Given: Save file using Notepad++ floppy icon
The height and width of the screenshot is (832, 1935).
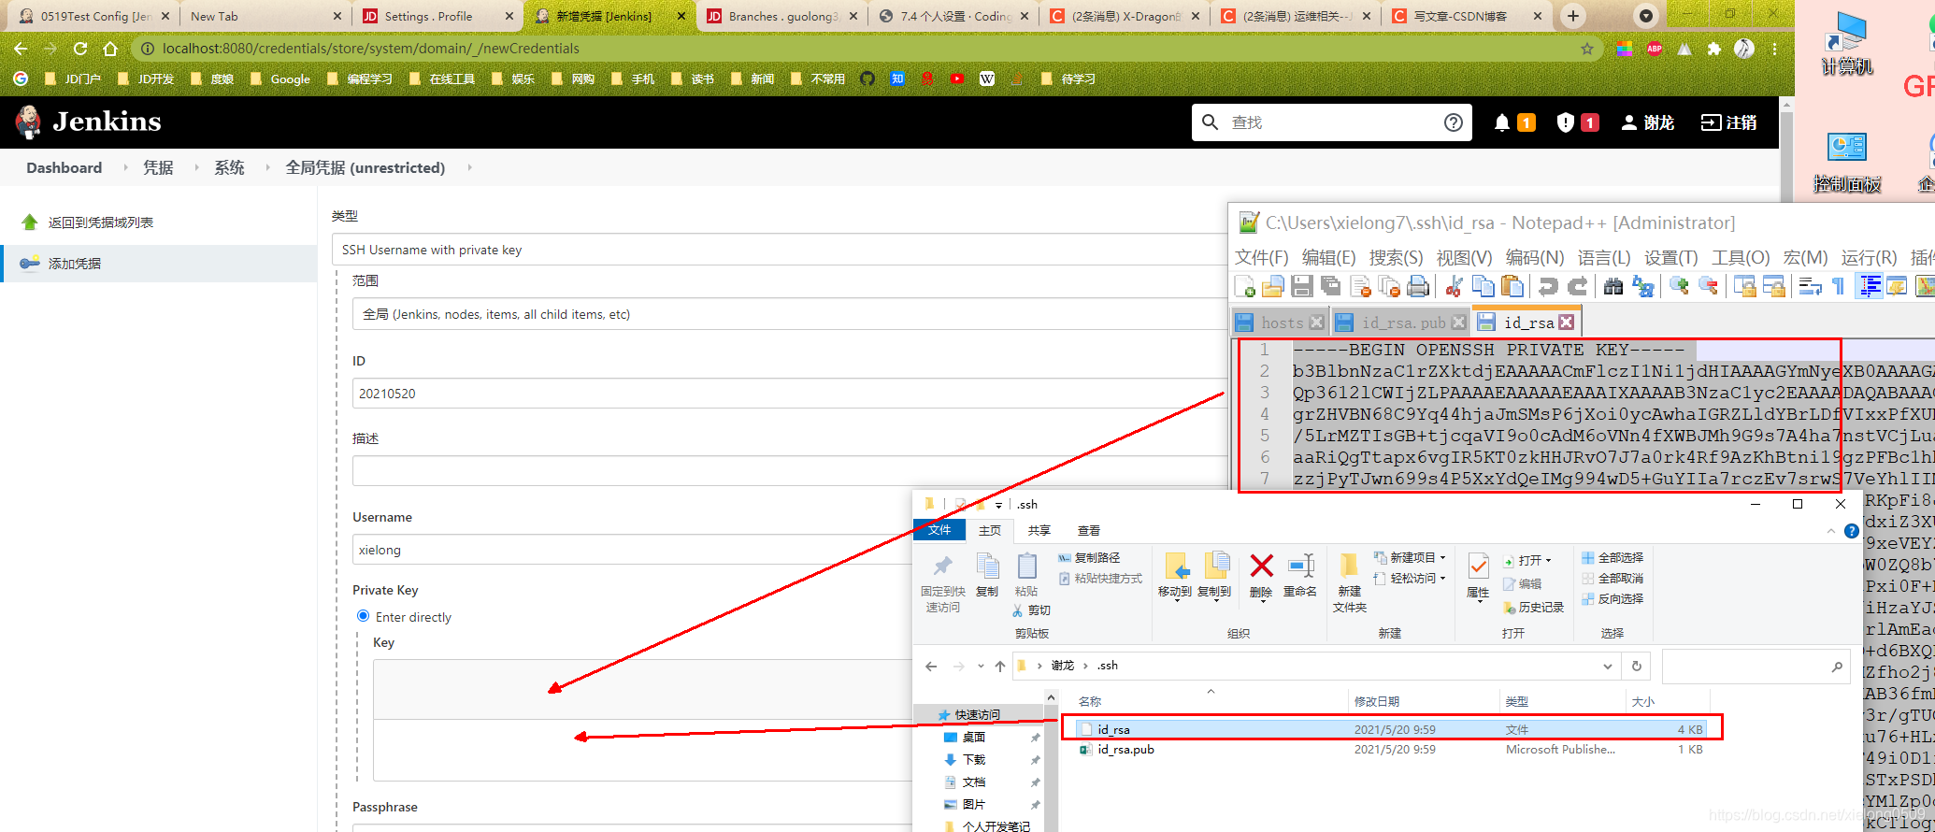Looking at the screenshot, I should tap(1302, 286).
